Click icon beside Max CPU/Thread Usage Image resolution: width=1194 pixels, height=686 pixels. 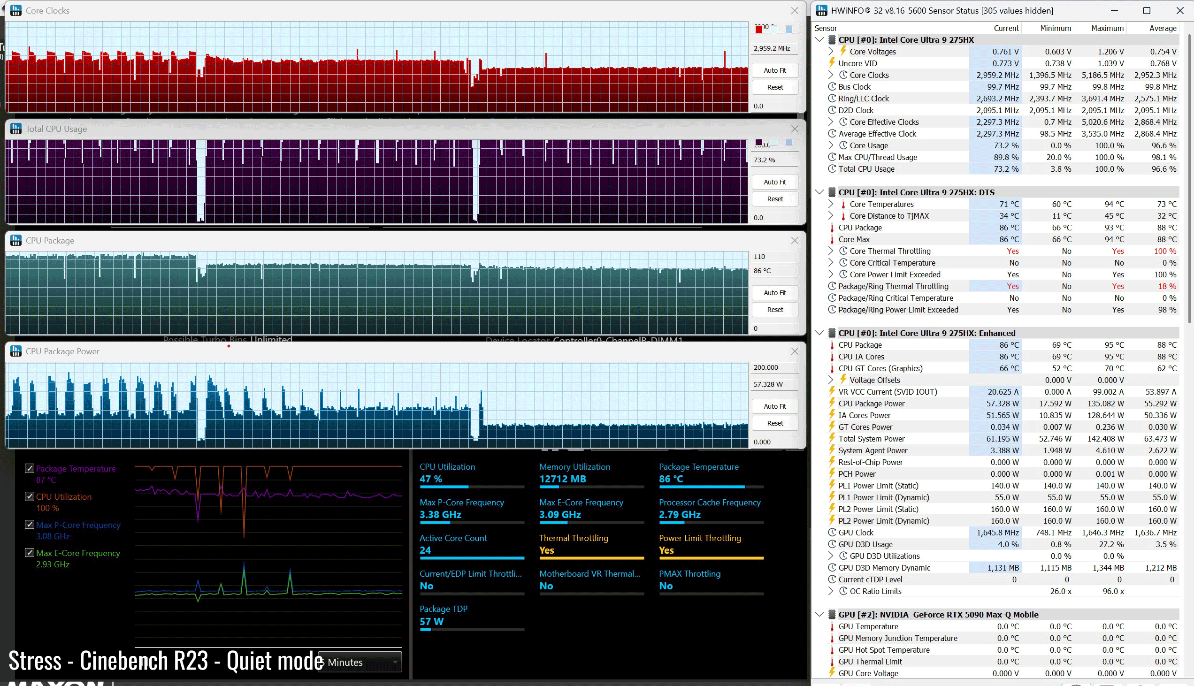832,157
